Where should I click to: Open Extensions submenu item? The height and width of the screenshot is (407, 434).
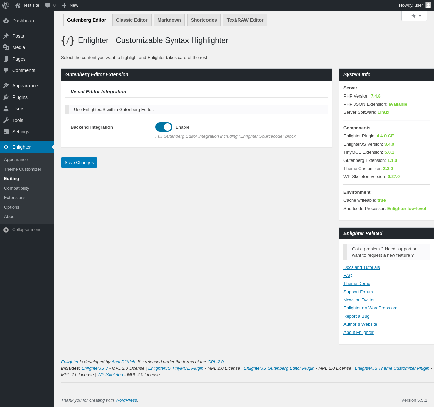15,198
